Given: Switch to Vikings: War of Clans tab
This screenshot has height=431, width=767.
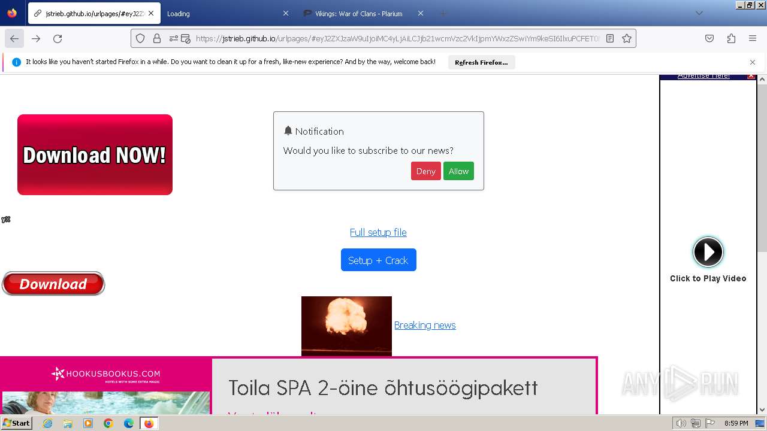Looking at the screenshot, I should click(363, 13).
